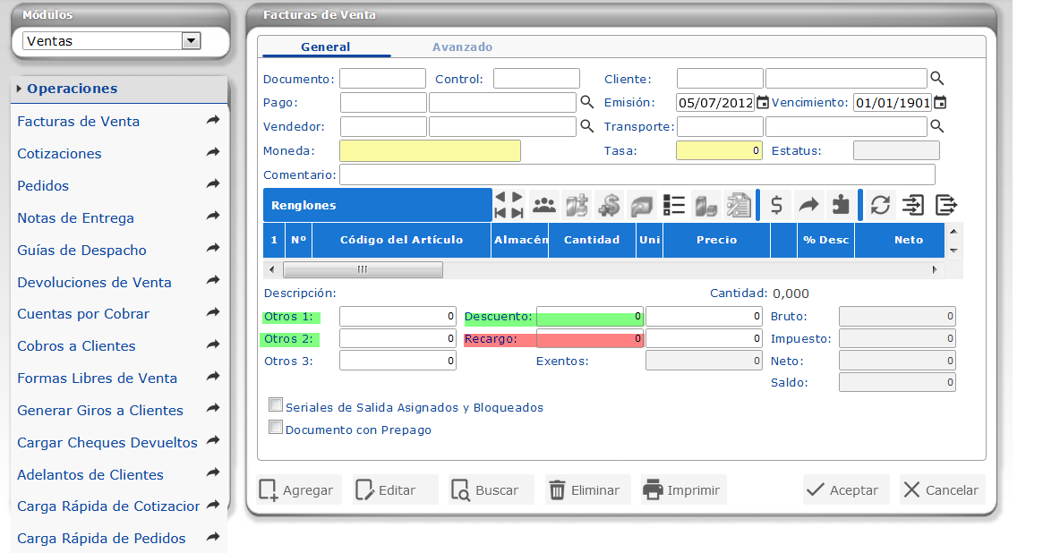Enable Seriales de Salida Asignados y Bloqueados
1043x553 pixels.
click(276, 405)
